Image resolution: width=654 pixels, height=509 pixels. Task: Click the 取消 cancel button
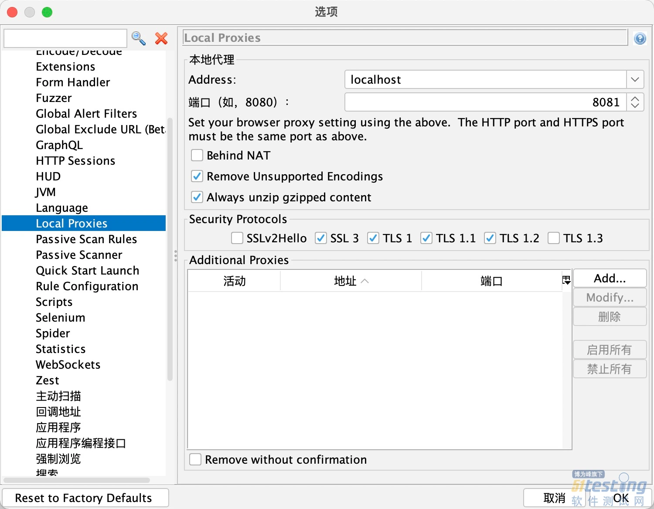[554, 498]
